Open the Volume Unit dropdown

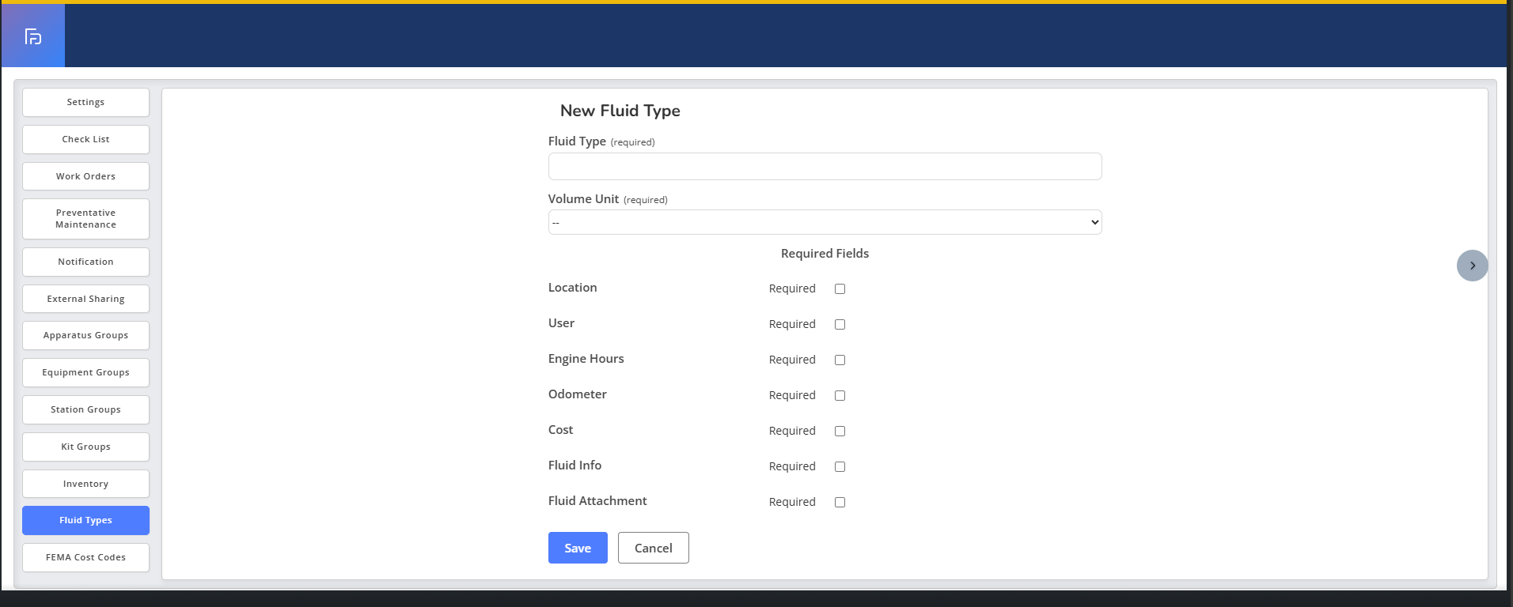(x=825, y=222)
